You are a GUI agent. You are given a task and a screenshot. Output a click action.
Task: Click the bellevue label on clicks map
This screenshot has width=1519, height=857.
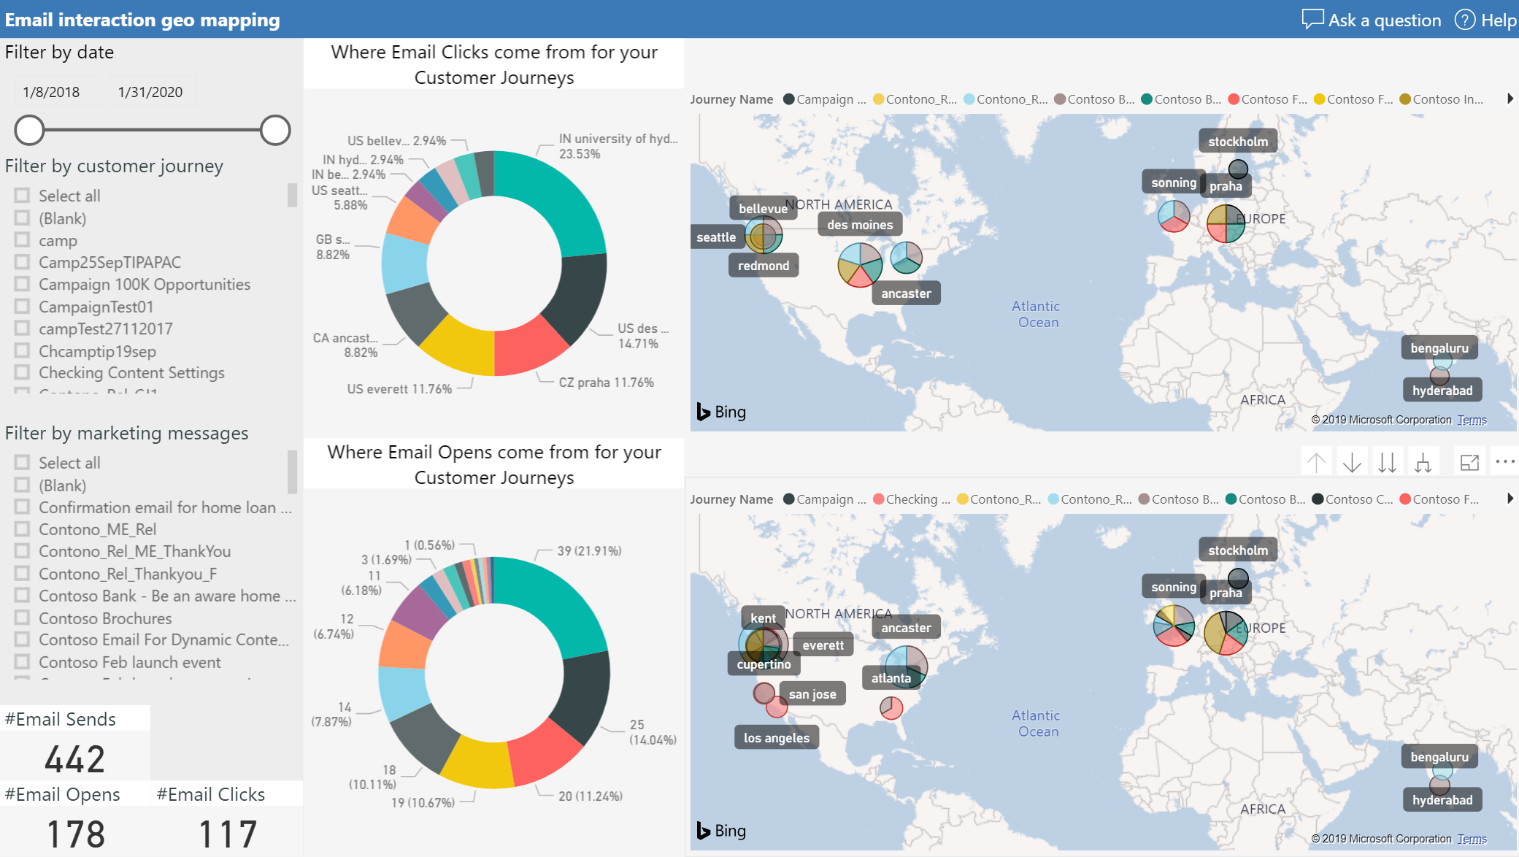[x=763, y=208]
